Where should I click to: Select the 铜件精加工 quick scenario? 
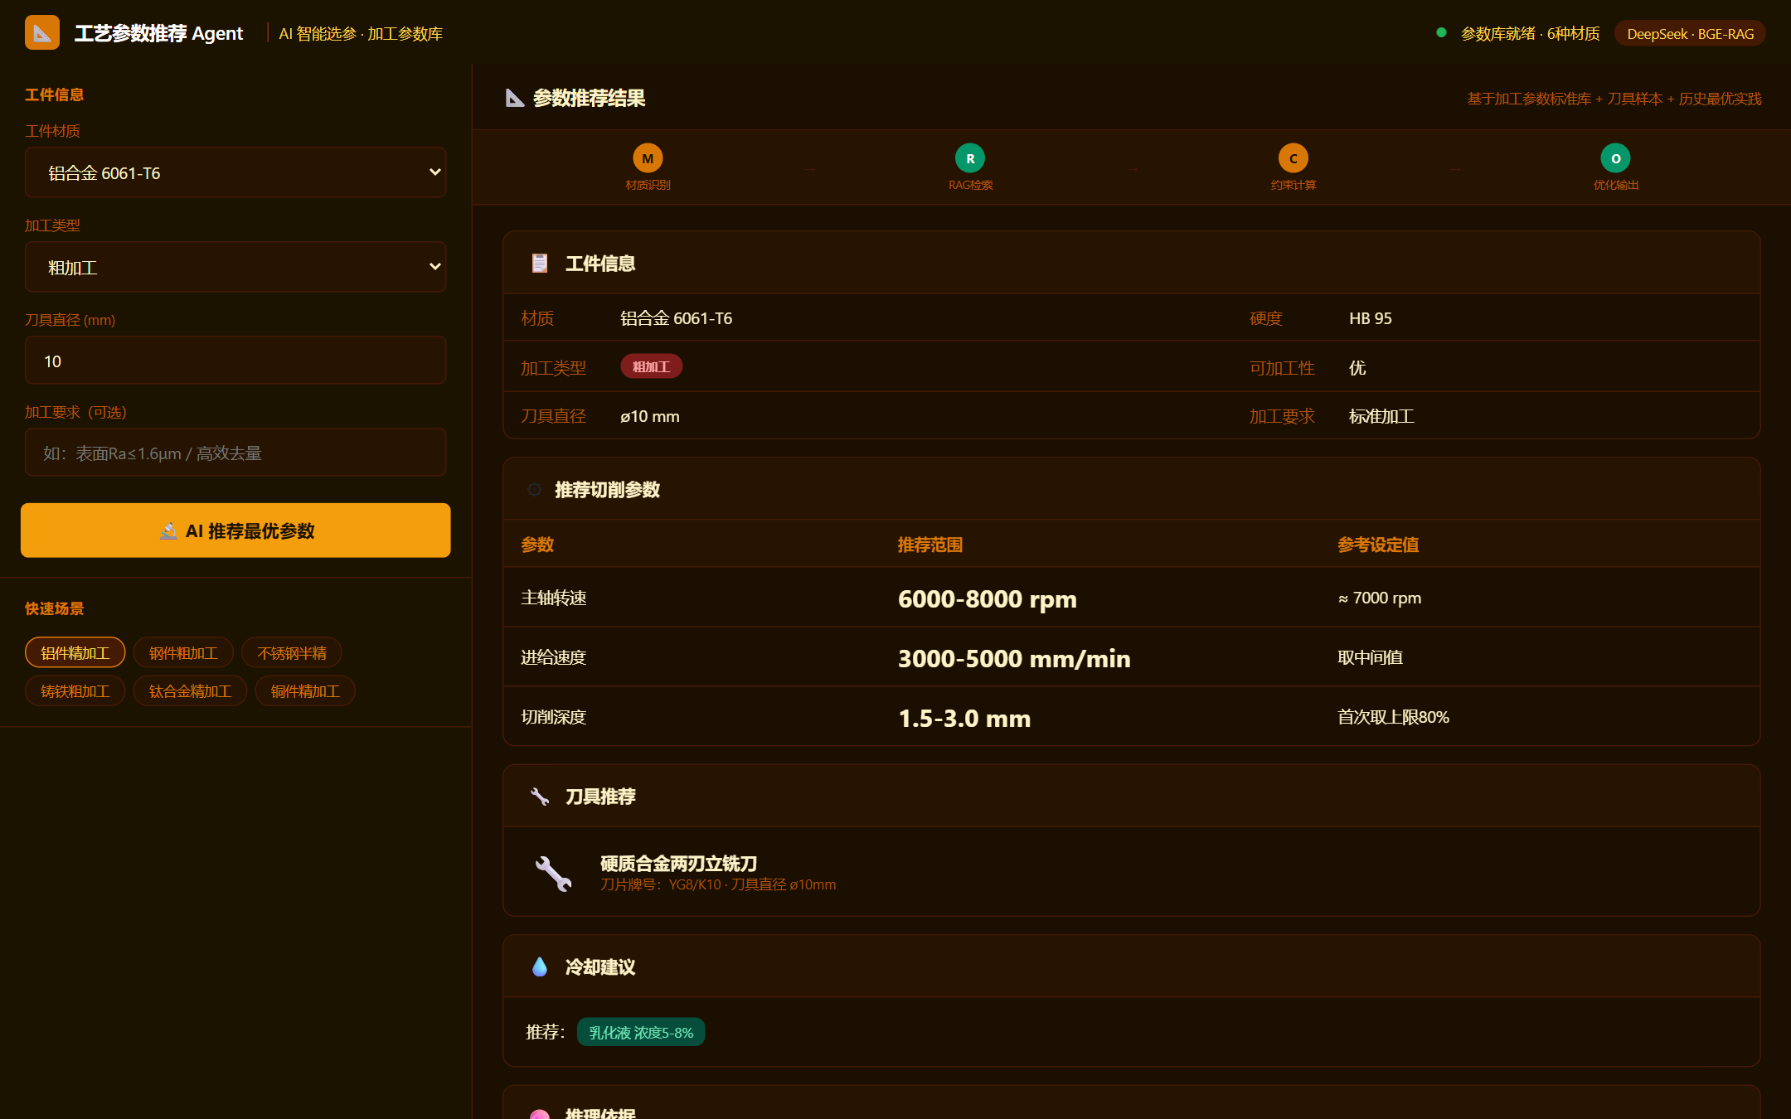305,690
